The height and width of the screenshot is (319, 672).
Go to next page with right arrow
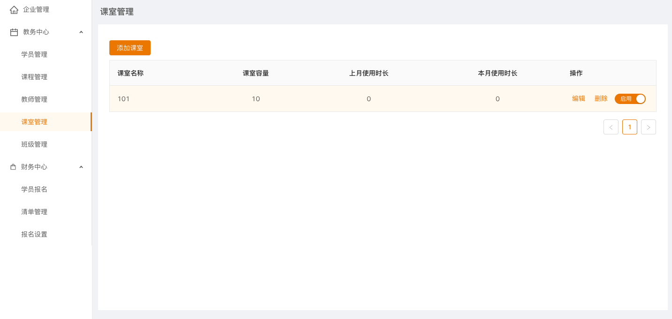648,127
